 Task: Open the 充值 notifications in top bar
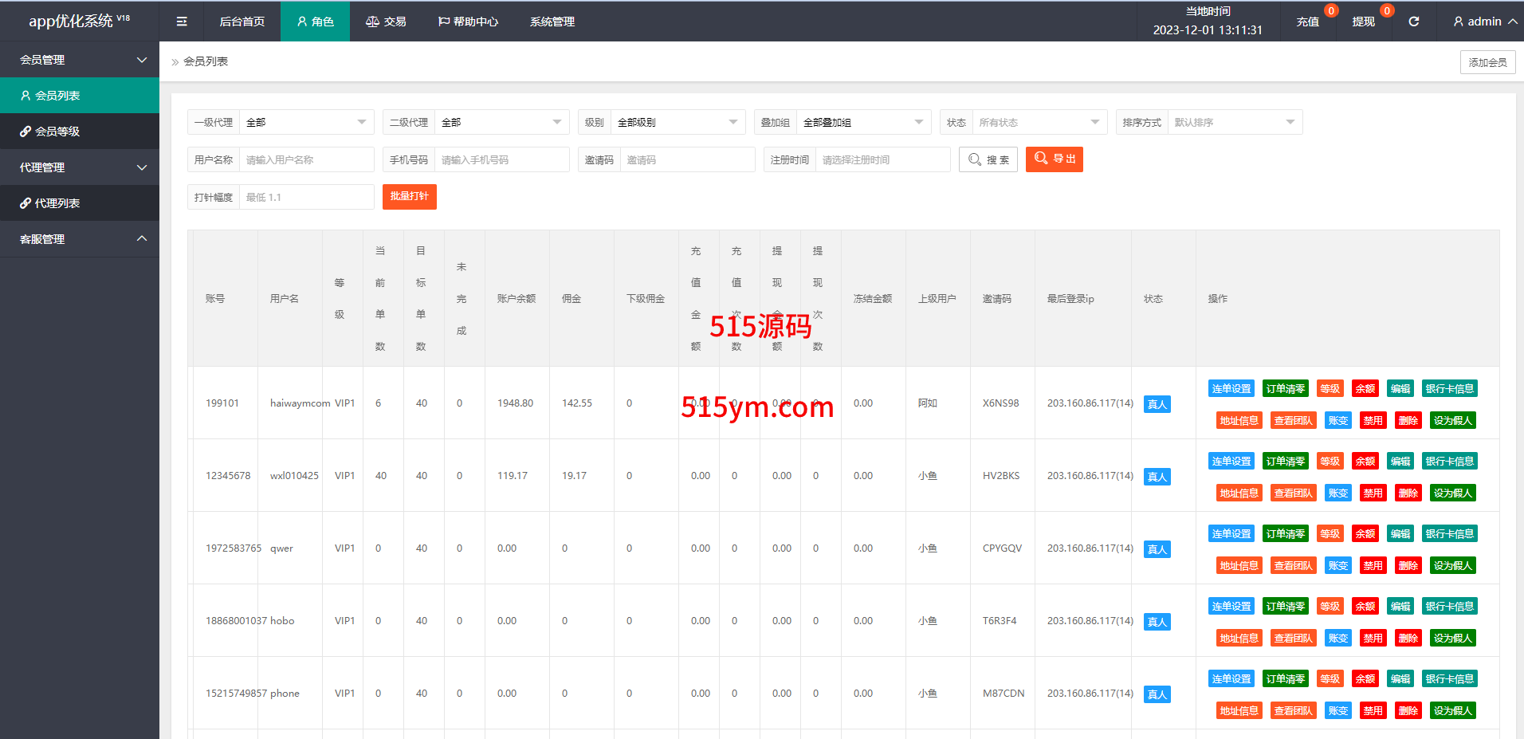tap(1307, 22)
